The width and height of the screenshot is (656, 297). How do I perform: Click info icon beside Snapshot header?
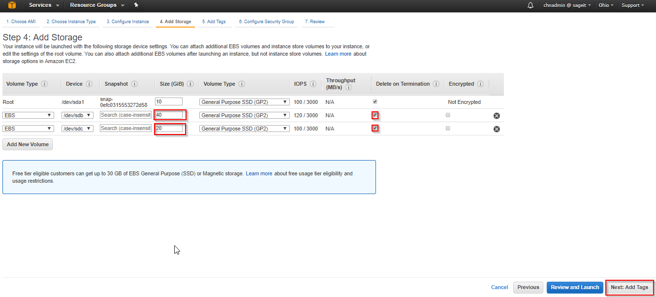[x=134, y=84]
